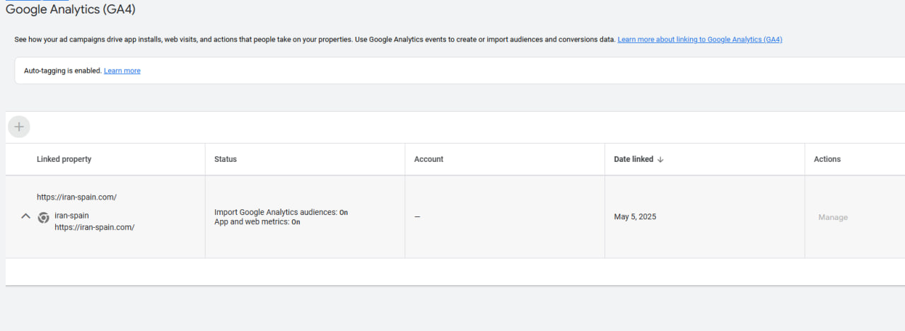Select the iran-spain property name
The height and width of the screenshot is (331, 905).
pyautogui.click(x=71, y=216)
